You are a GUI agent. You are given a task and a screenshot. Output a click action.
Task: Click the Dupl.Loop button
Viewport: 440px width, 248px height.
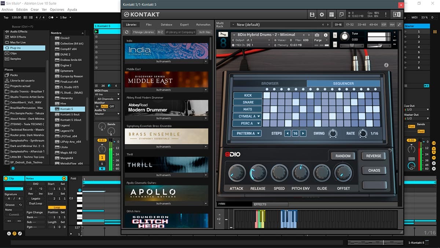[x=36, y=203]
